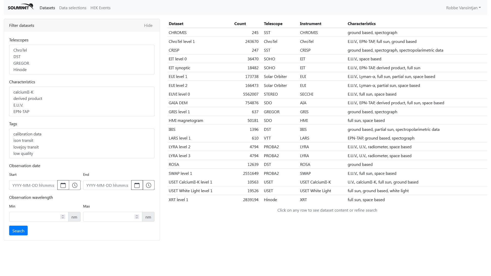Open the EUI level 1 dataset
The width and height of the screenshot is (491, 276).
327,76
